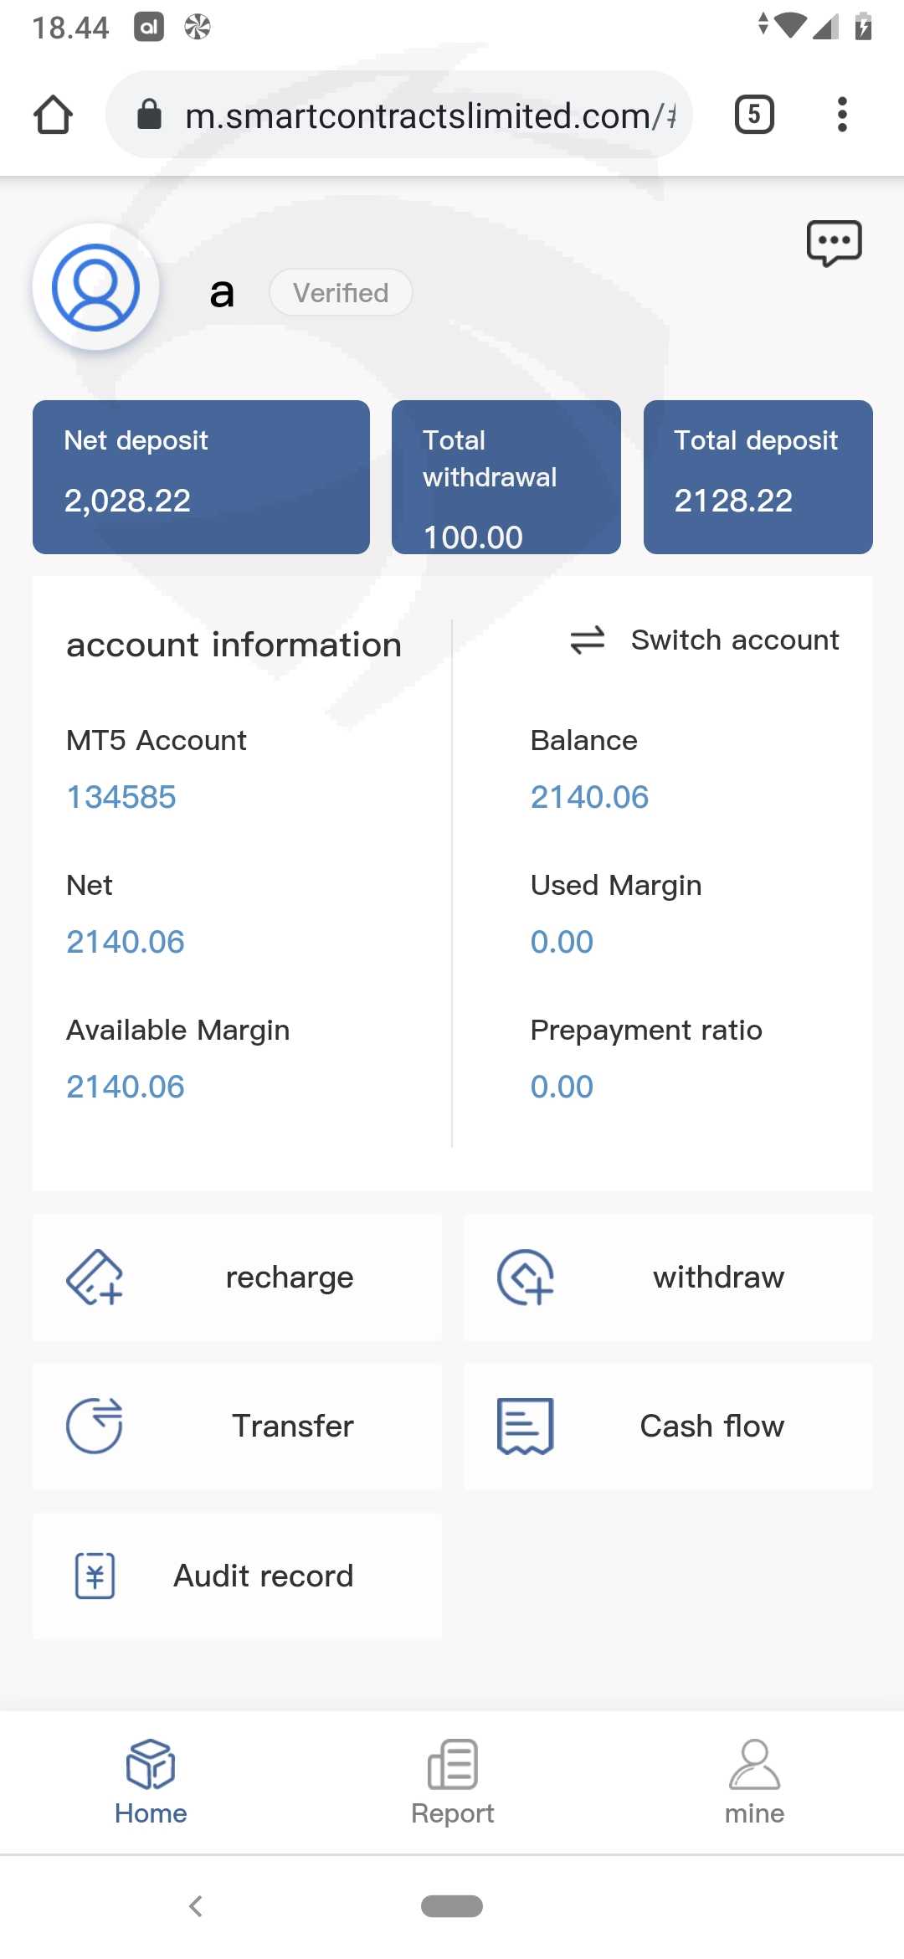Tap the Transfer icon
The height and width of the screenshot is (1959, 904).
click(x=95, y=1426)
